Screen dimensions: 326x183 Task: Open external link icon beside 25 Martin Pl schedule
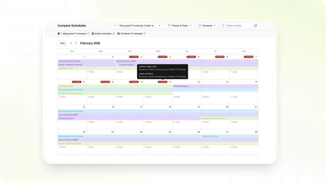click(x=145, y=34)
